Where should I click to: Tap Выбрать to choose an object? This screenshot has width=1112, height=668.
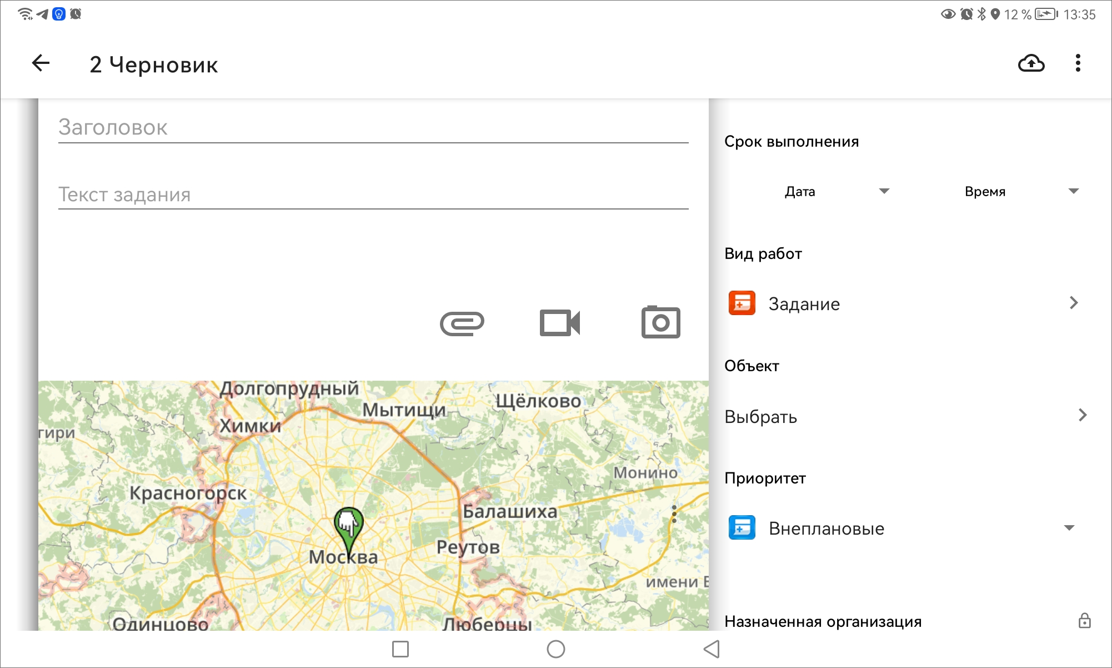pos(761,417)
